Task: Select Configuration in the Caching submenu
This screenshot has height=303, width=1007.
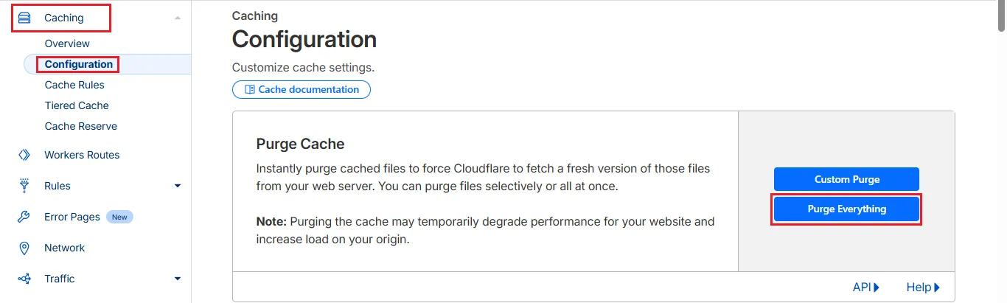Action: (79, 64)
